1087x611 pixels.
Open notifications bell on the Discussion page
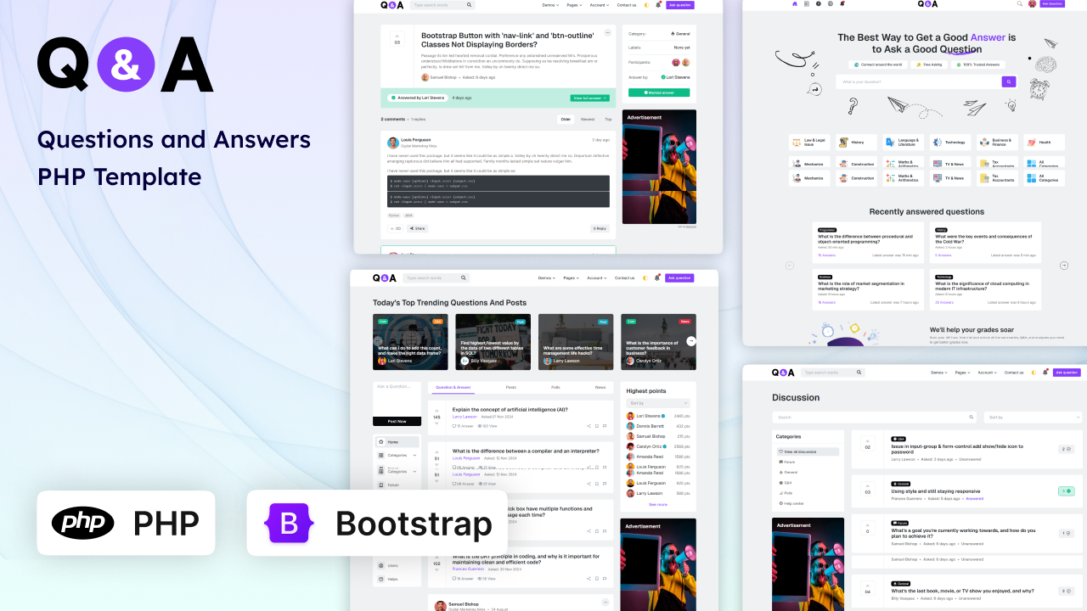1045,373
